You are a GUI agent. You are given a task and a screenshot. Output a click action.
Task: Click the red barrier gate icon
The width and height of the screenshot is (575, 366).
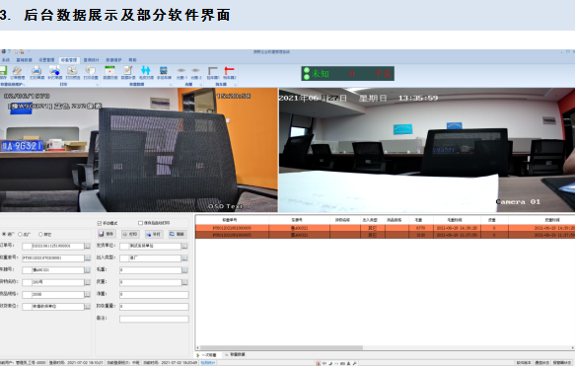pyautogui.click(x=229, y=71)
